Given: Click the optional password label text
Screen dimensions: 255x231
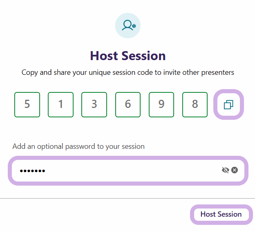Looking at the screenshot, I should click(78, 146).
